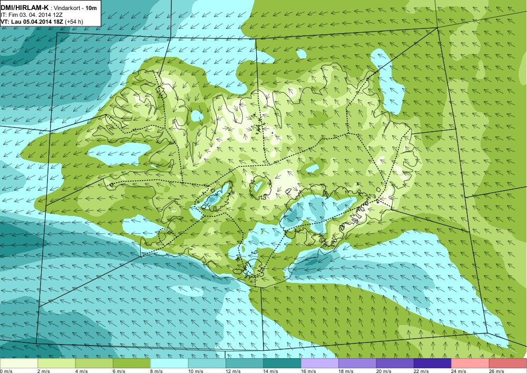Click the legend swatch between 12 and 14 m/s

pyautogui.click(x=245, y=363)
